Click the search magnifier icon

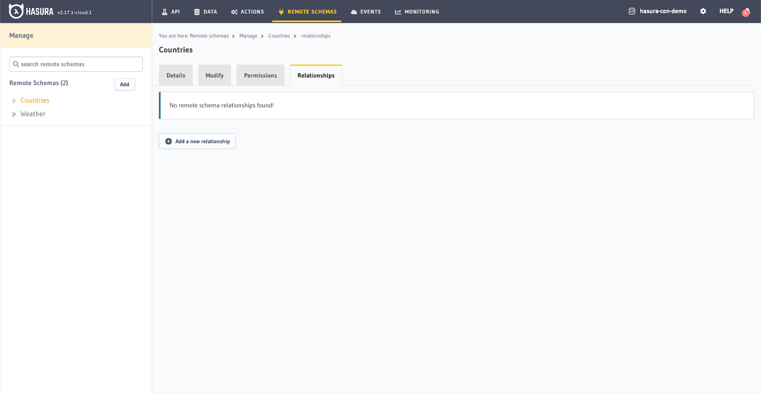16,64
